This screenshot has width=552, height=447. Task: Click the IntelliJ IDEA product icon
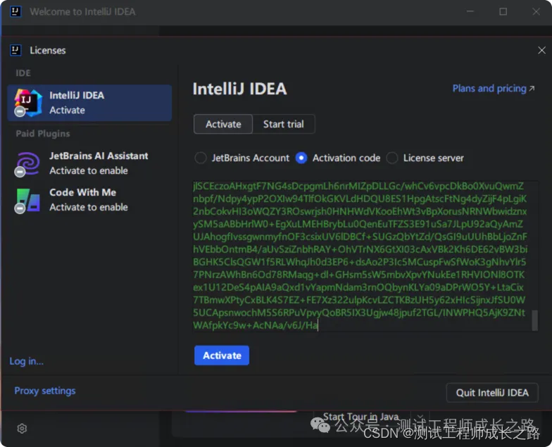(27, 103)
